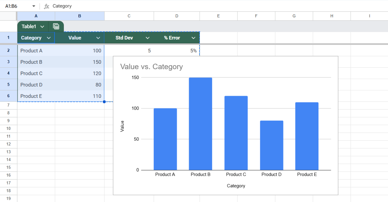
Task: Click the row 10 header number
Action: pos(8,128)
